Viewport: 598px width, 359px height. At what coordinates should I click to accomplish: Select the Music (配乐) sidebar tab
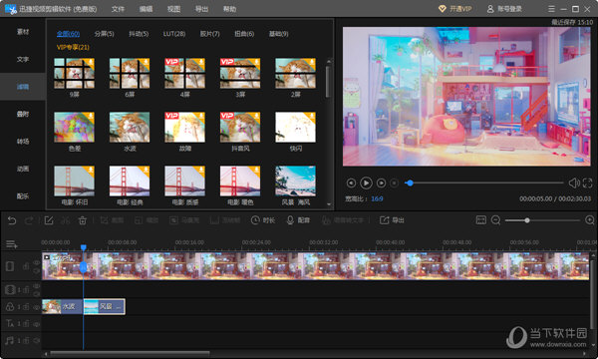click(x=23, y=196)
